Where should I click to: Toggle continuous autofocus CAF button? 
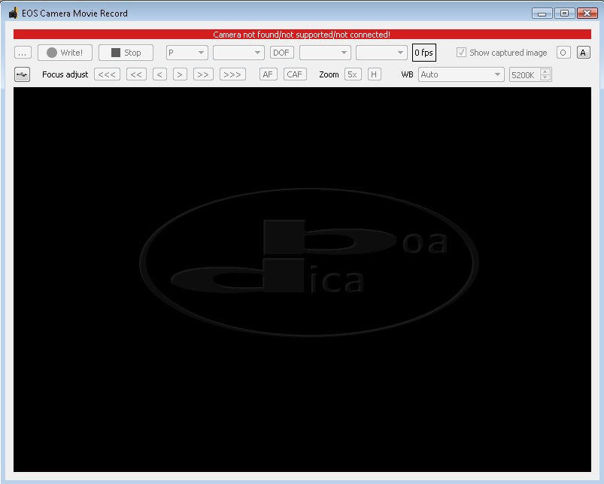click(295, 74)
